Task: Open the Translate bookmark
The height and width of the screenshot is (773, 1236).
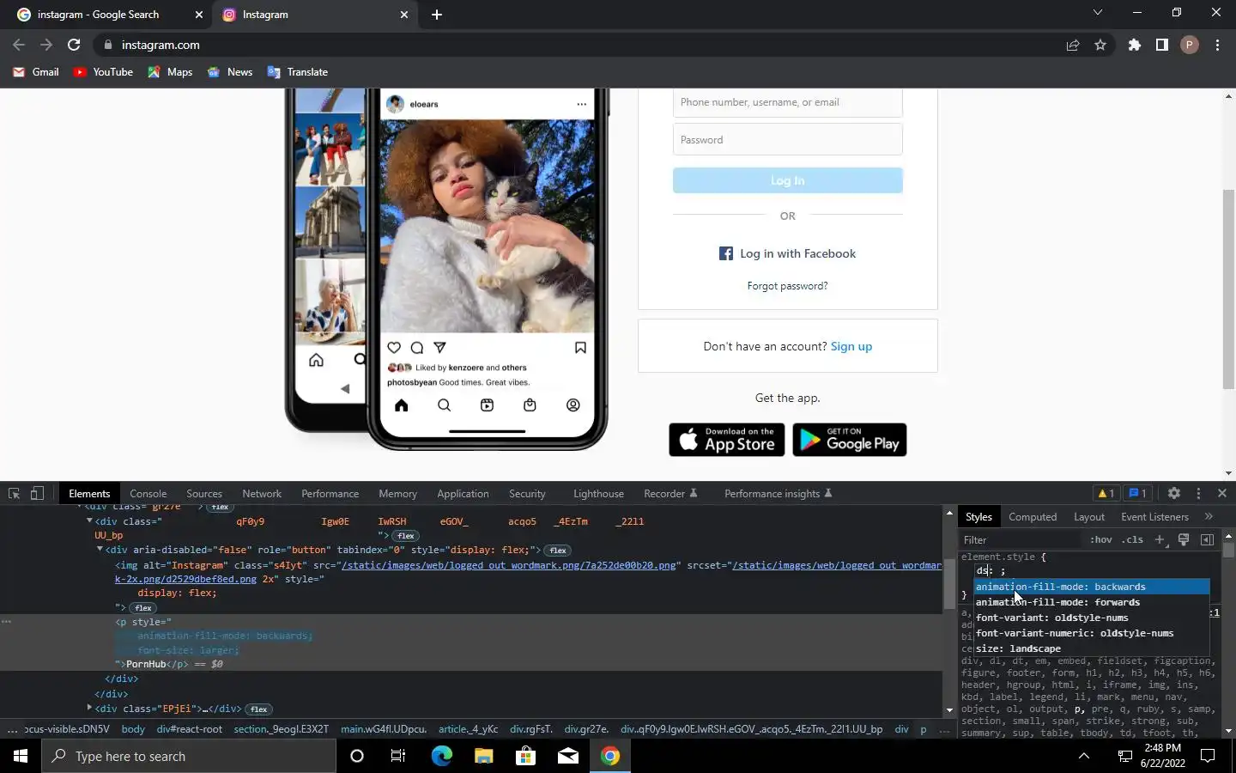Action: coord(297,72)
